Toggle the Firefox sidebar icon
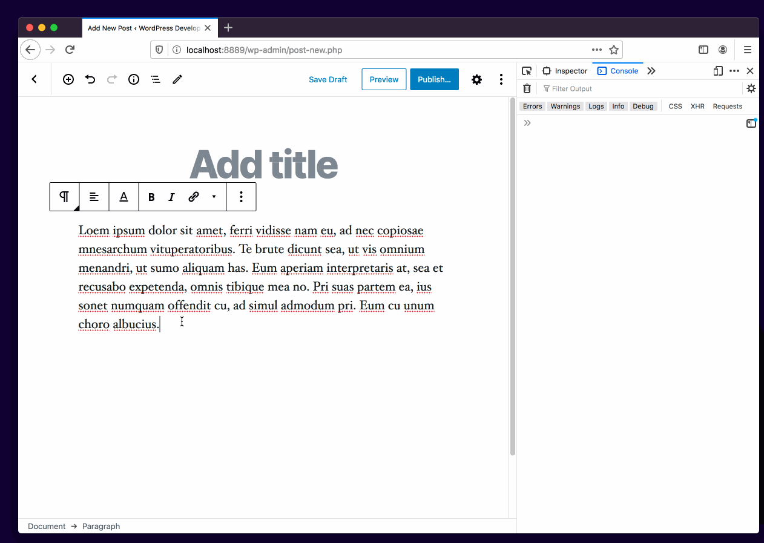Image resolution: width=764 pixels, height=543 pixels. [x=703, y=50]
